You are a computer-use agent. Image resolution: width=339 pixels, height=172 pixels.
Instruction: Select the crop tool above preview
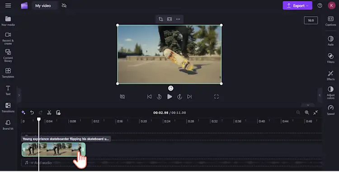(x=160, y=19)
